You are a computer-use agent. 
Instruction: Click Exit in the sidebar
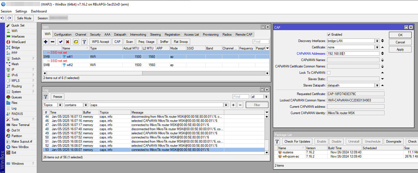point(14,153)
